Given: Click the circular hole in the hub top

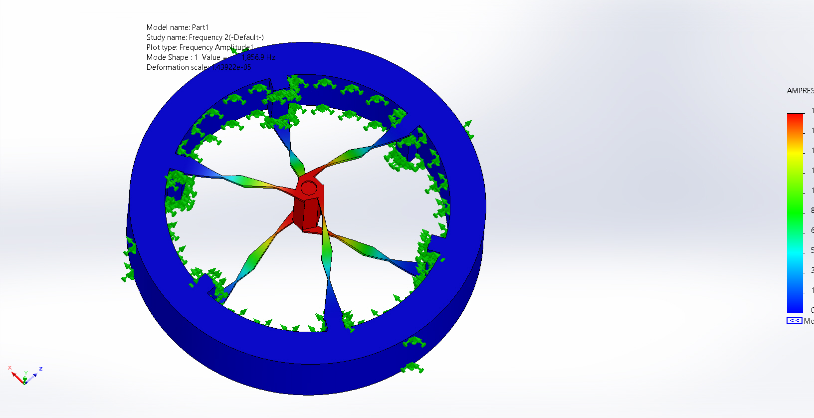Looking at the screenshot, I should click(309, 188).
